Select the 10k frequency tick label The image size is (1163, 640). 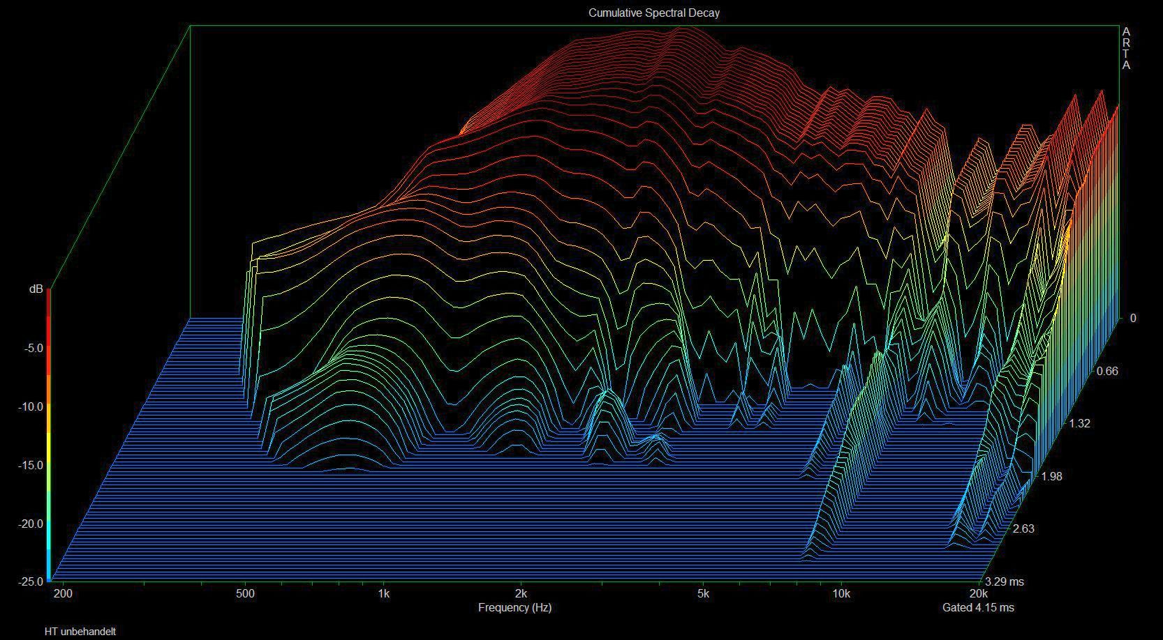click(841, 594)
